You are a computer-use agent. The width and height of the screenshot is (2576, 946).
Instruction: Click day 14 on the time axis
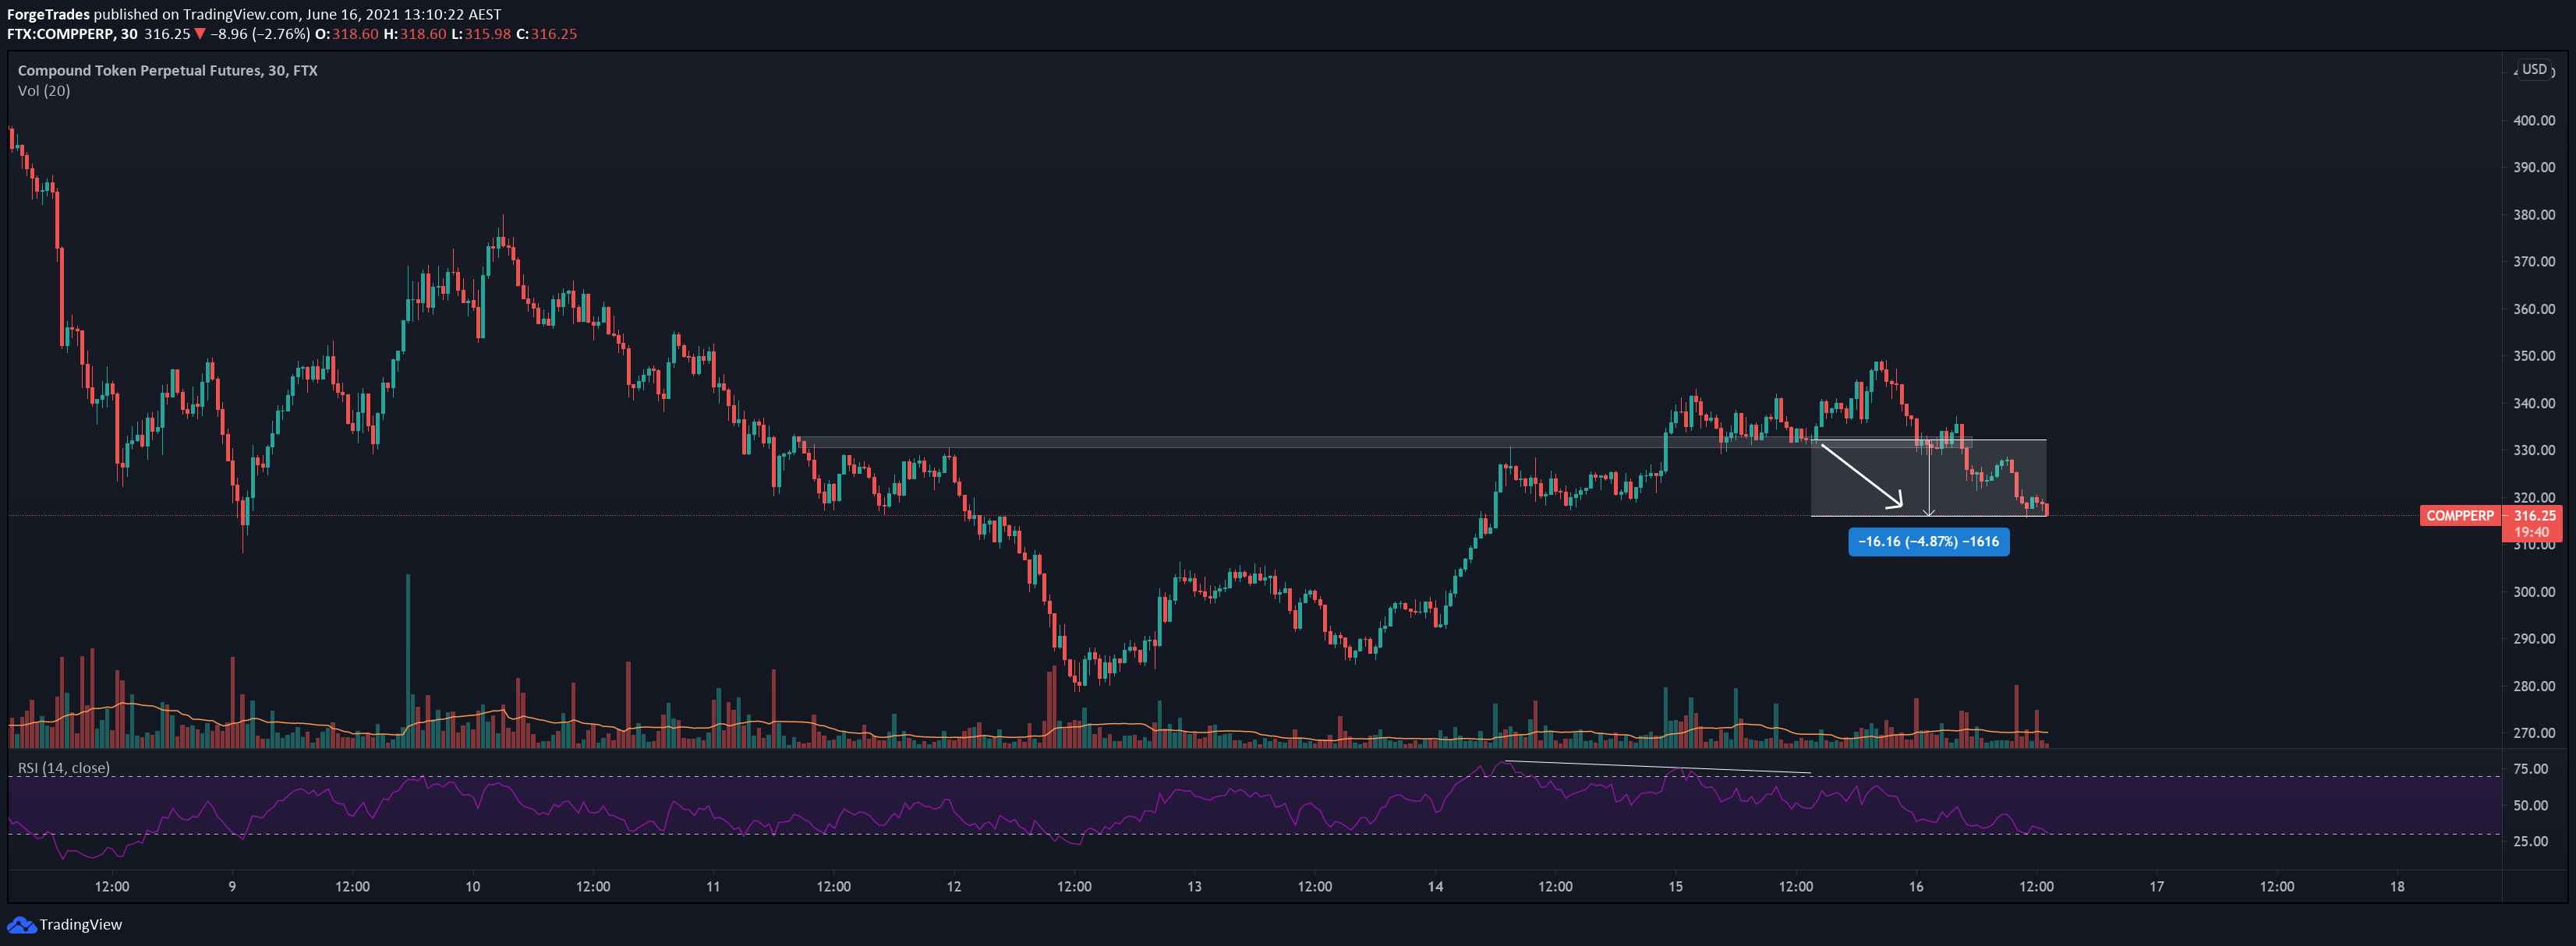[x=1435, y=887]
